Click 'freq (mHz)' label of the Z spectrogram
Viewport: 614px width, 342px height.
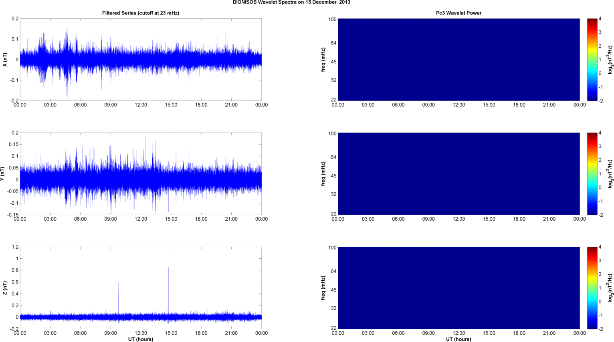[323, 288]
